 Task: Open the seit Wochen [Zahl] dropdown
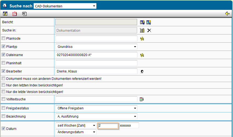point(76,126)
